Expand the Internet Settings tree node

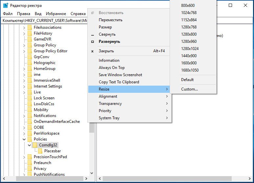[x=24, y=86]
